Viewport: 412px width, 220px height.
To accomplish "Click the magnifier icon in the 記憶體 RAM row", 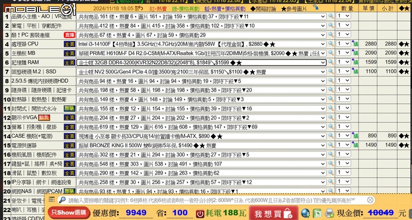I will coord(331,62).
